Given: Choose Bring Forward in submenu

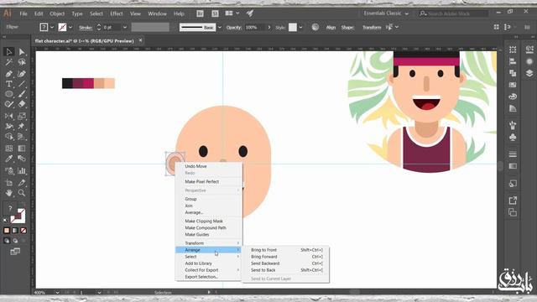Looking at the screenshot, I should 286,257.
